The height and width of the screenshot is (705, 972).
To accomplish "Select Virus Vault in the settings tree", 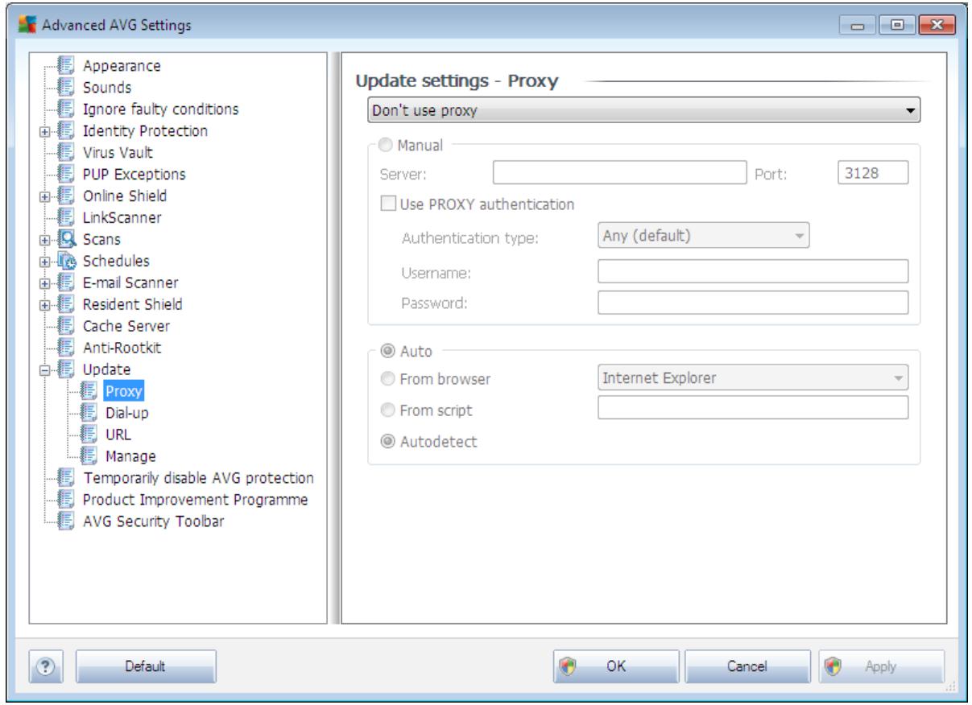I will coord(118,152).
